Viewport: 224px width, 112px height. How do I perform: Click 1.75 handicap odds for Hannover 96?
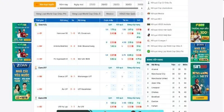click(113, 29)
